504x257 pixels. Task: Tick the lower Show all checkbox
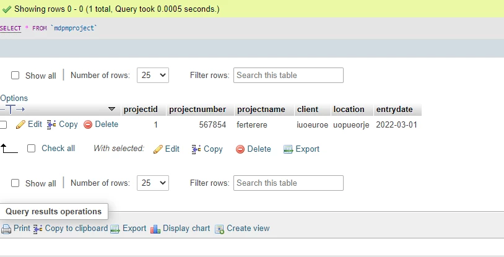[15, 183]
